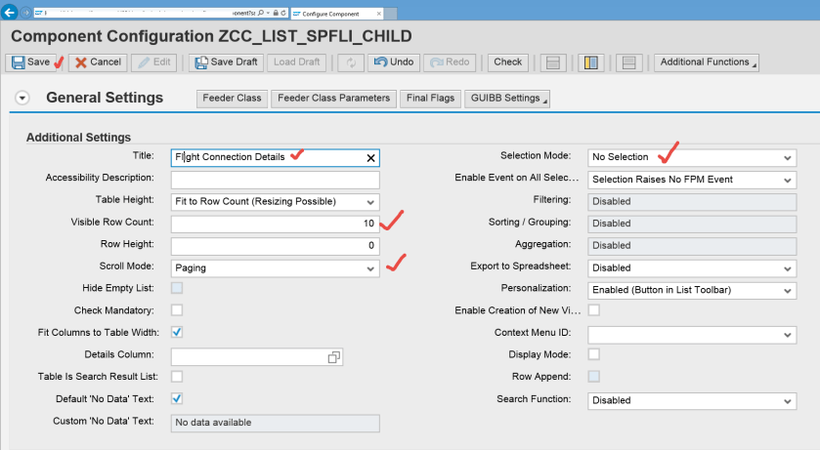Click the Feeder Class Parameters button

(x=334, y=99)
